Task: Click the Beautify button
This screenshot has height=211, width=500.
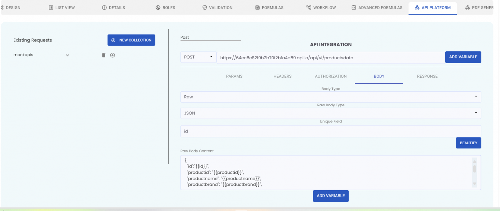Action: [x=468, y=143]
